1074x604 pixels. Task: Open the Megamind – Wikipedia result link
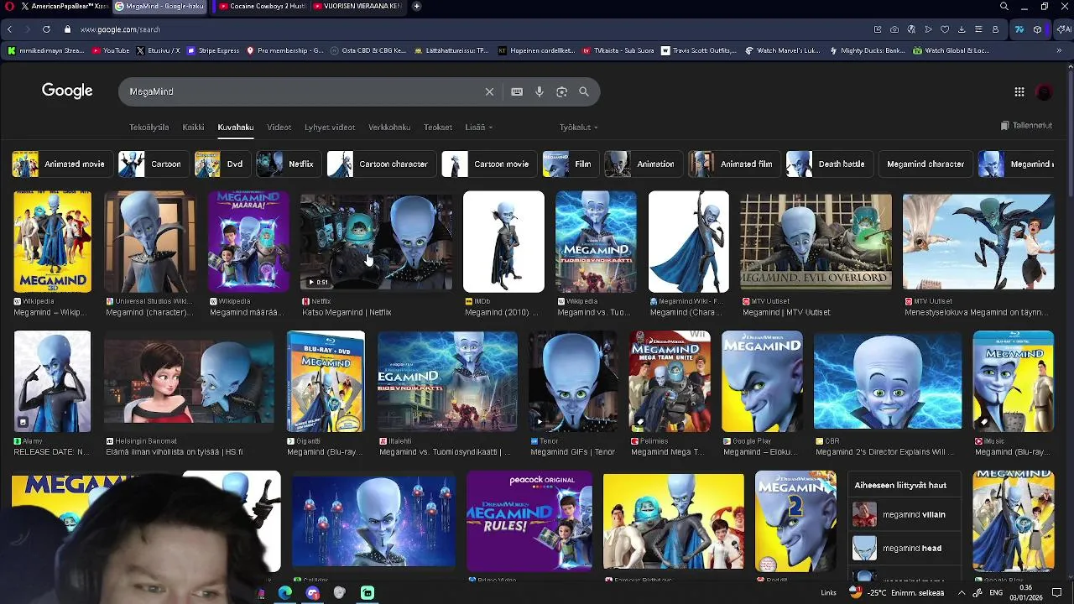click(x=52, y=312)
